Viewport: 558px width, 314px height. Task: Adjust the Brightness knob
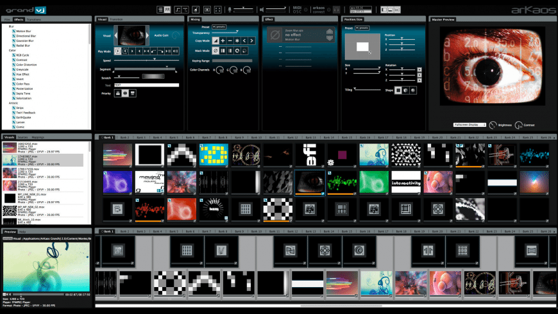coord(493,125)
